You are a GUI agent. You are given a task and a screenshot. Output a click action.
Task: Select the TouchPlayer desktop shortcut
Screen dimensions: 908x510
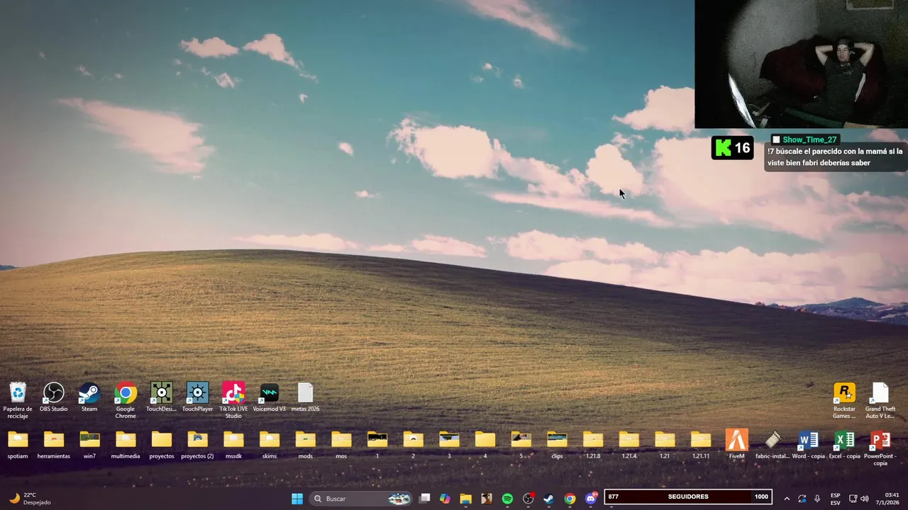[x=198, y=398]
